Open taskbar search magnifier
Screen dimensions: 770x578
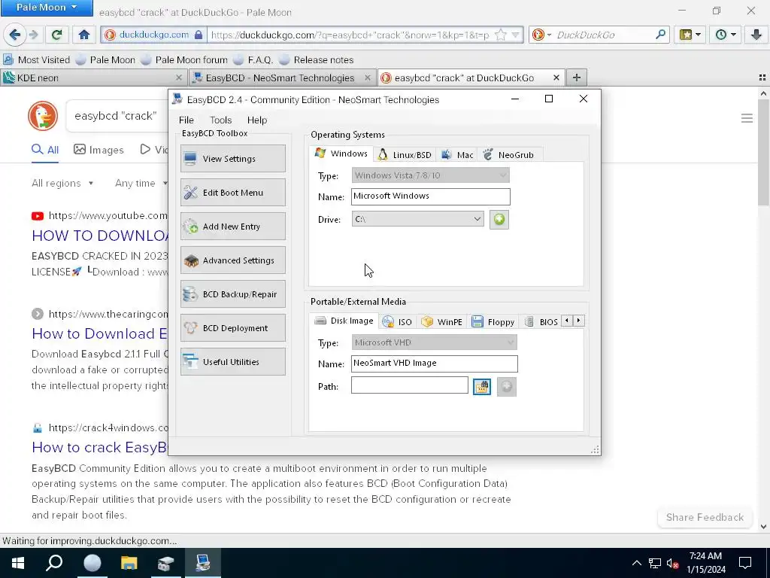pyautogui.click(x=54, y=563)
